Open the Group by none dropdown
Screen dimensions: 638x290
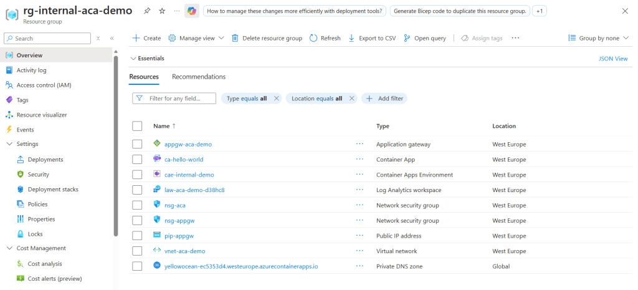click(x=598, y=38)
